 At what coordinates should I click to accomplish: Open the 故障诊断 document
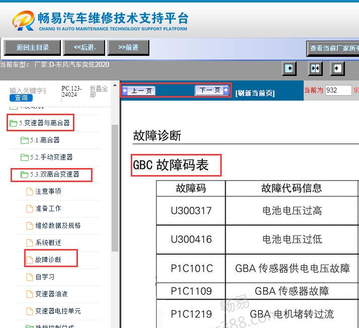pyautogui.click(x=48, y=260)
